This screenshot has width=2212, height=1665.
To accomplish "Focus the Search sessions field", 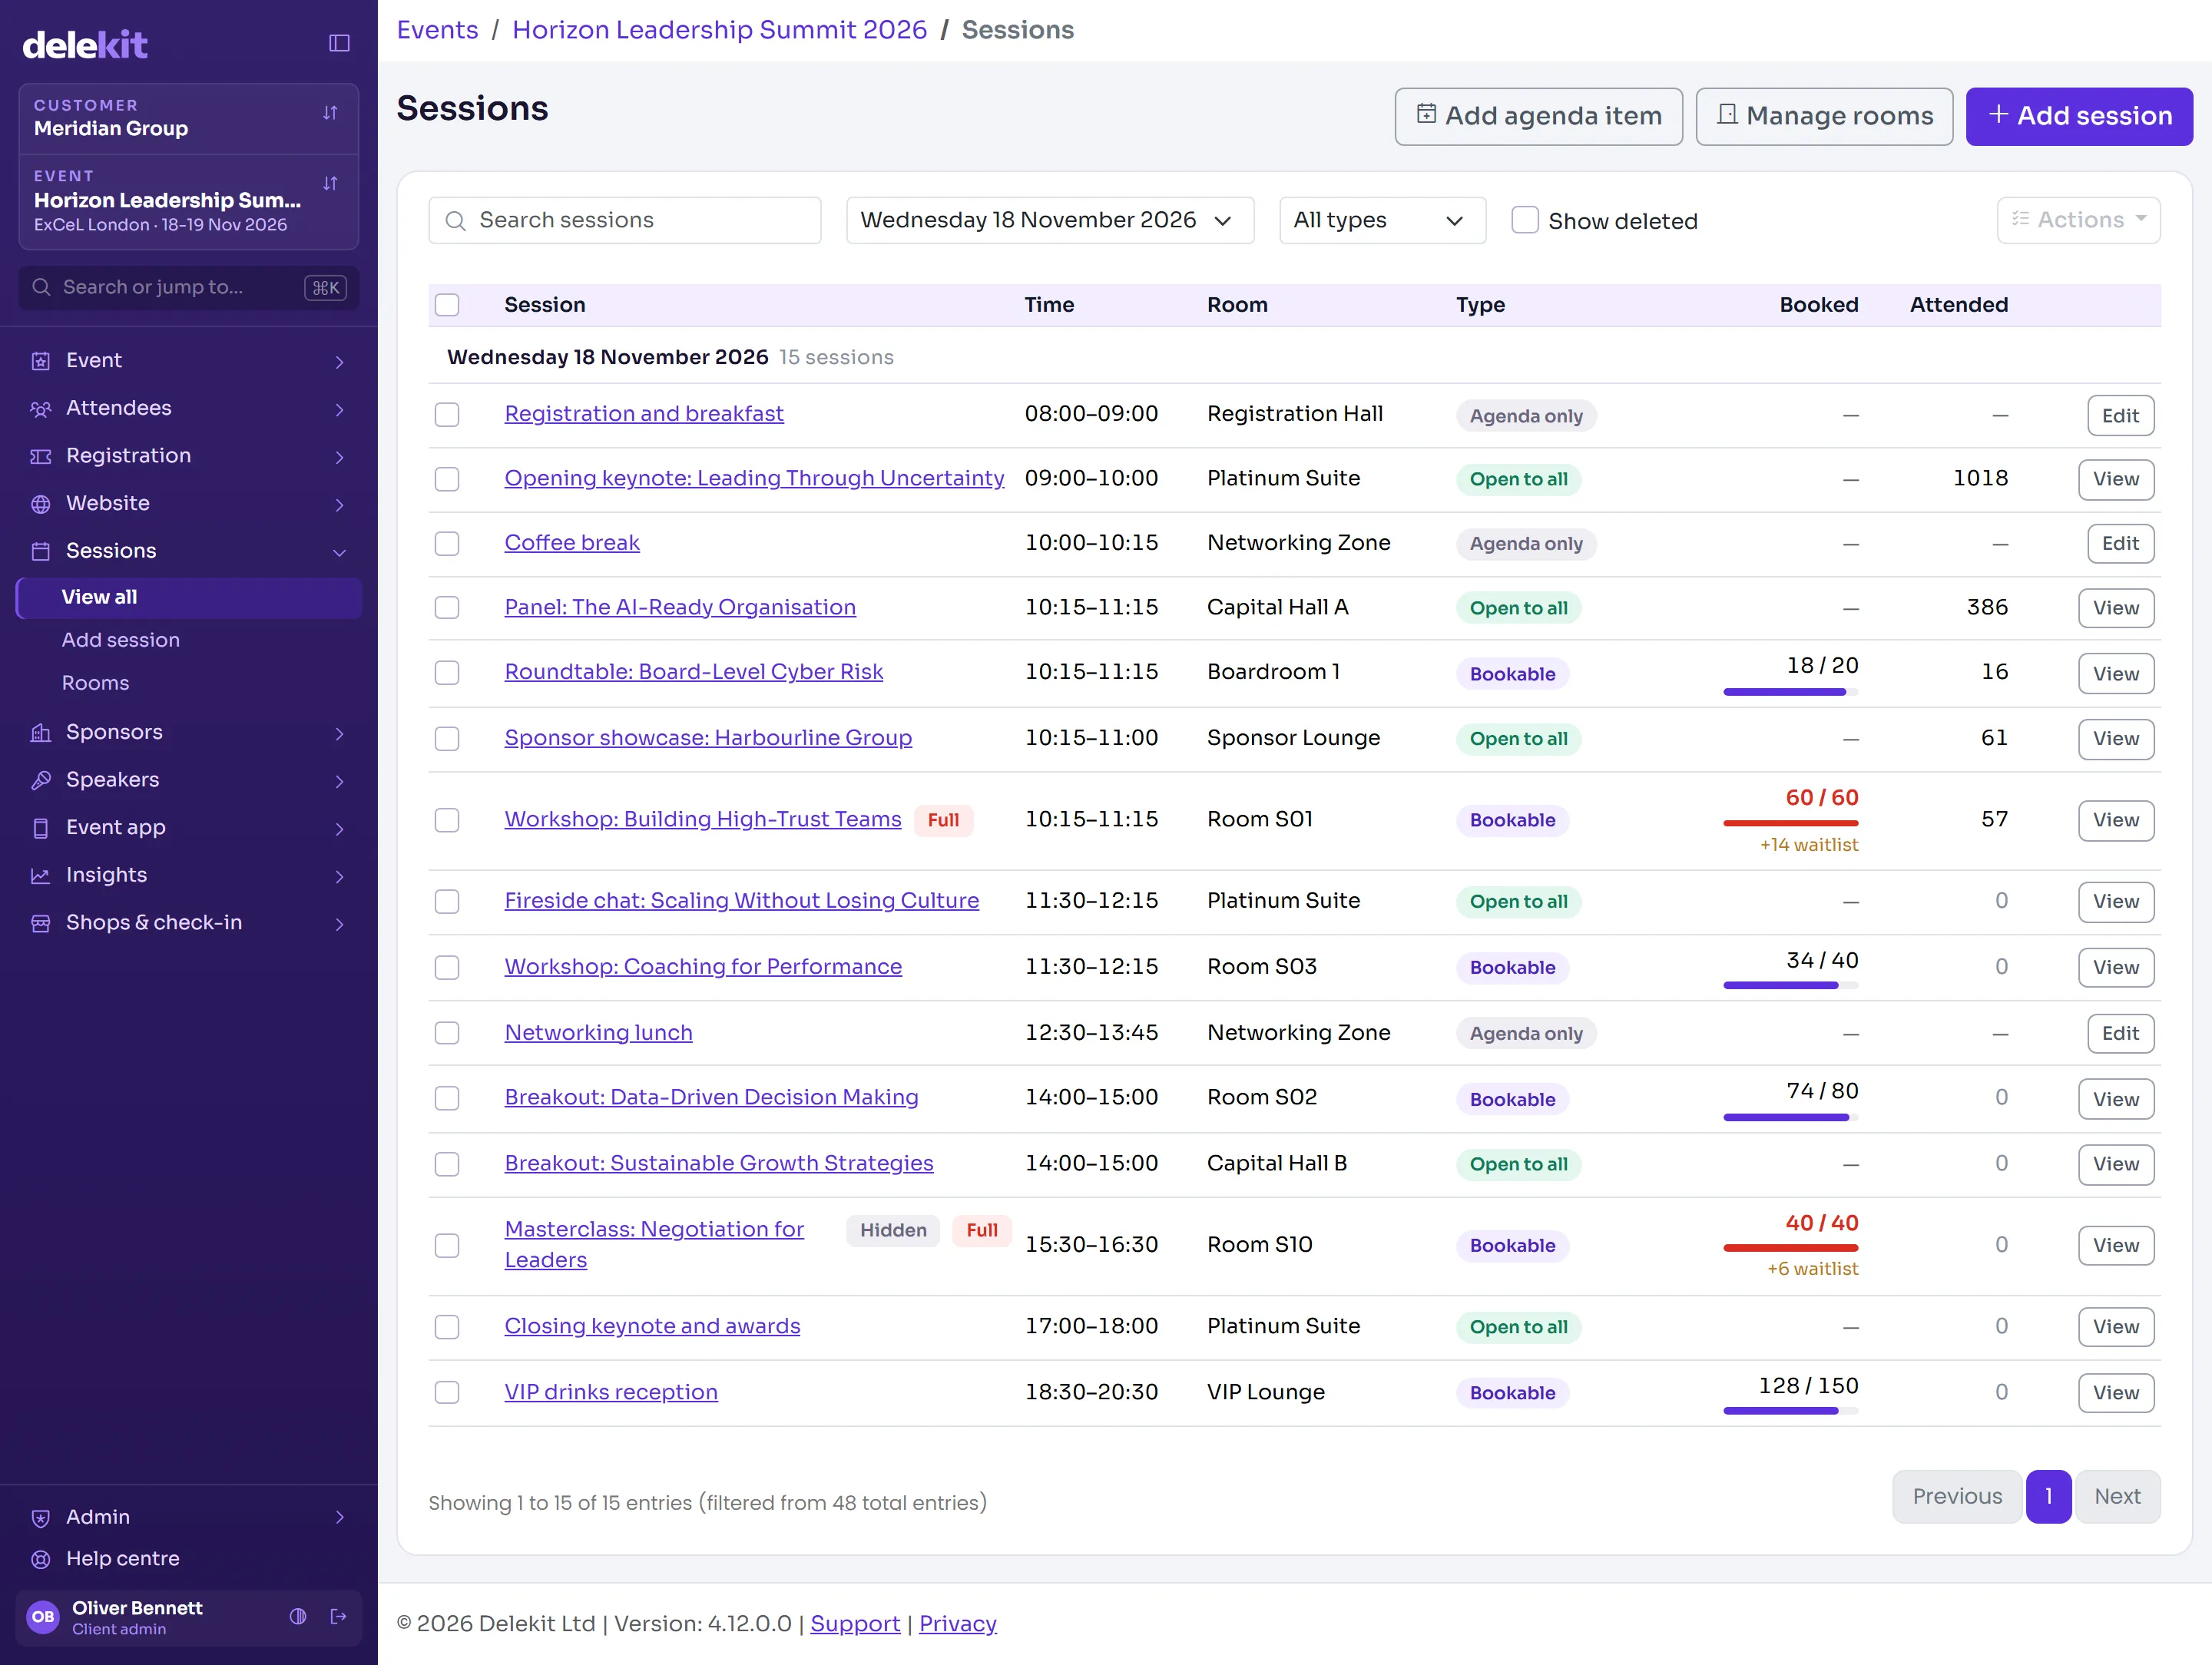I will 624,220.
